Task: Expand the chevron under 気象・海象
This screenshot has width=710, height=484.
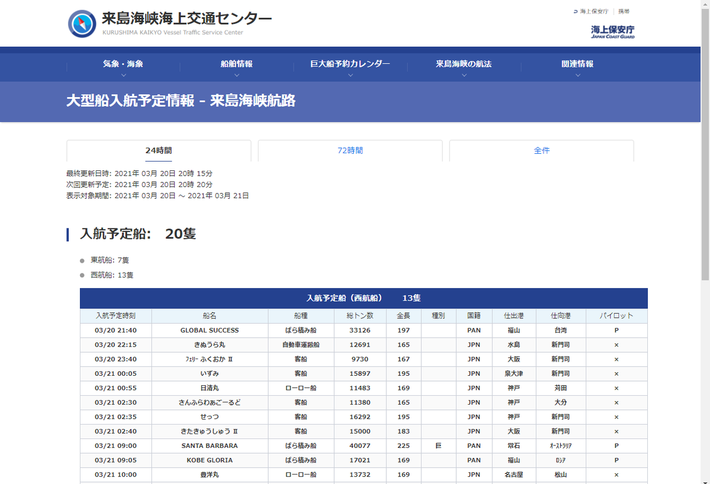Action: coord(123,75)
